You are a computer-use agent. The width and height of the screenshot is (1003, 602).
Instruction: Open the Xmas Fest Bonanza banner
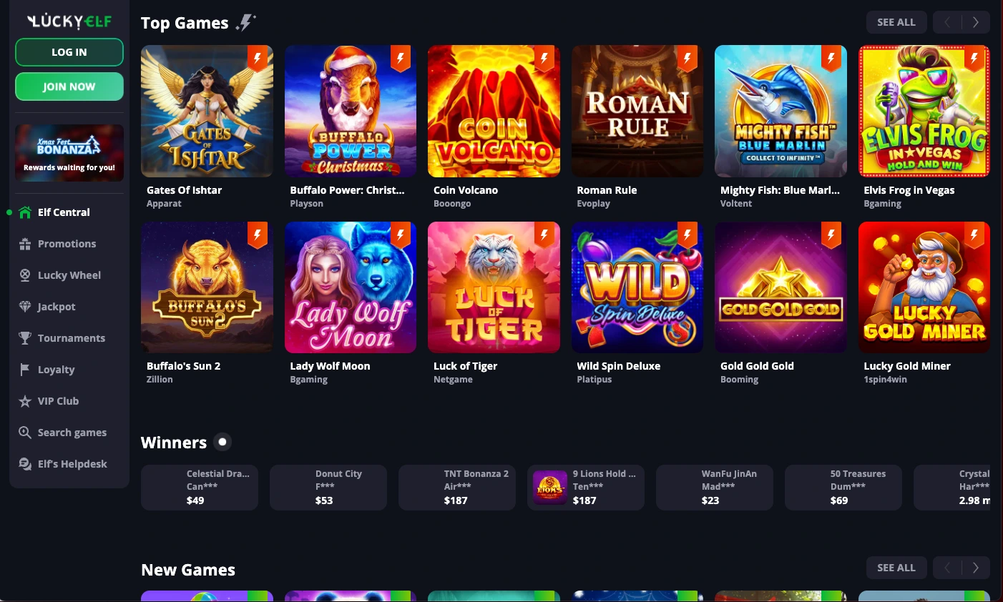click(69, 152)
